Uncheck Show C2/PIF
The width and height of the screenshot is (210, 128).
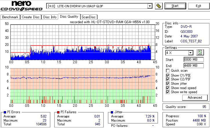(x=168, y=79)
